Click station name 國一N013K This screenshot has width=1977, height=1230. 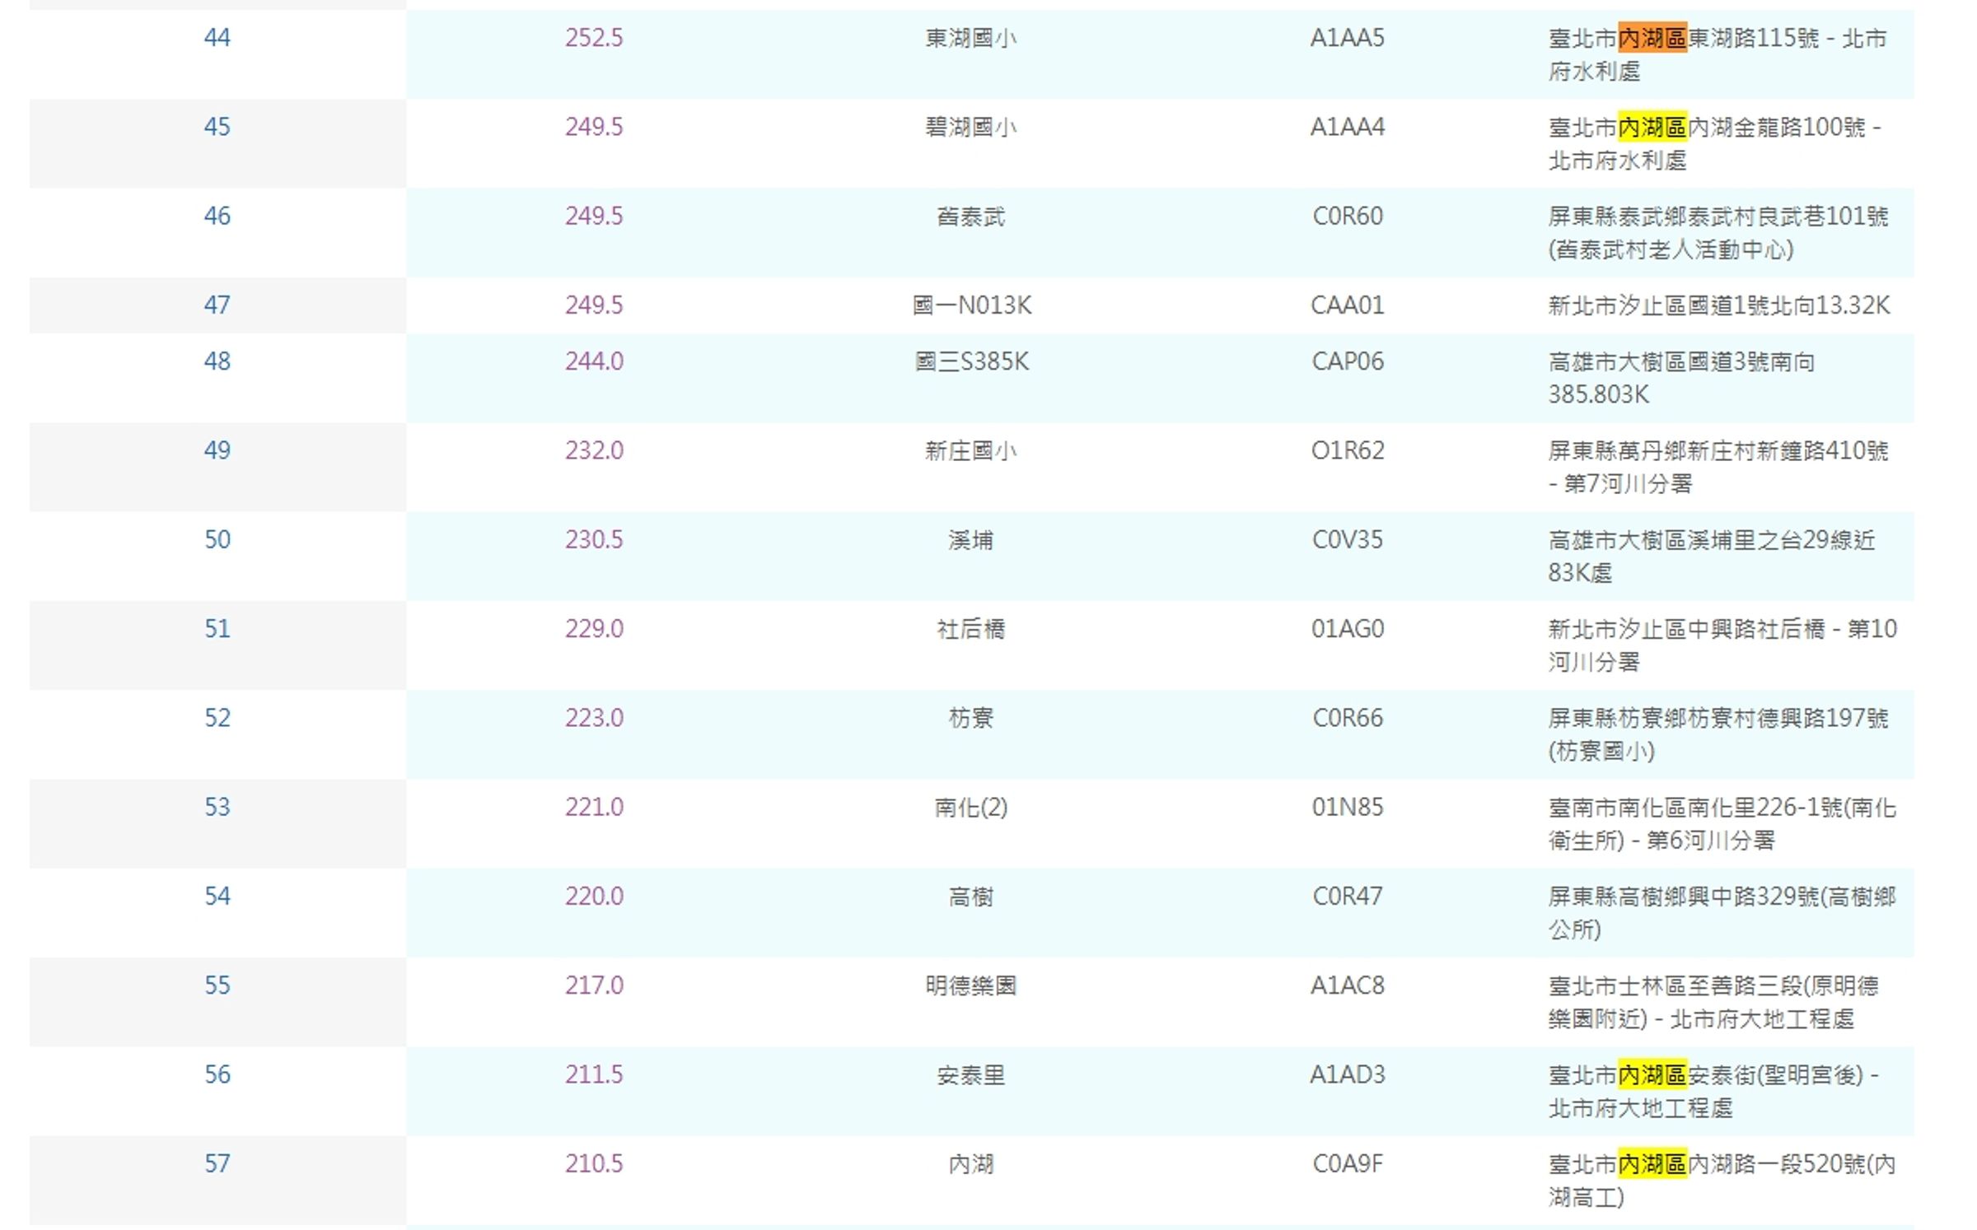pos(971,305)
